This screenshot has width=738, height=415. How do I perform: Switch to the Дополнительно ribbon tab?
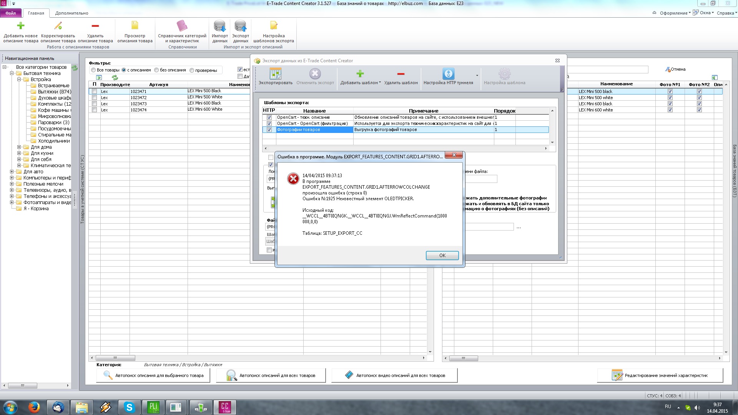[x=71, y=13]
